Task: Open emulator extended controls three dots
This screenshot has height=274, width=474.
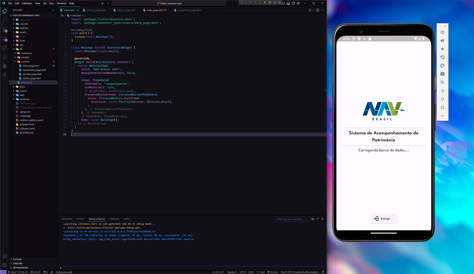Action: point(442,116)
